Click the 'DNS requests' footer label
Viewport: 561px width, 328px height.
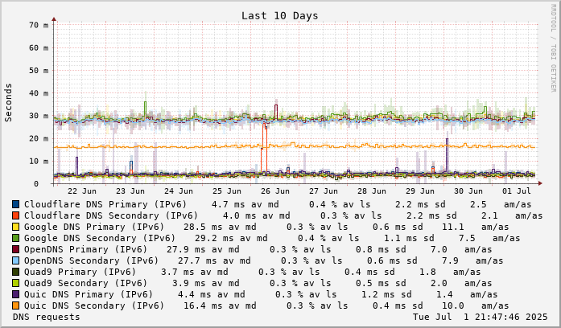[x=46, y=317]
